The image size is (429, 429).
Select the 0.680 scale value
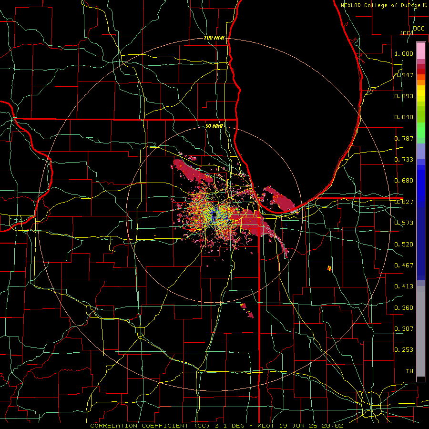pos(404,181)
